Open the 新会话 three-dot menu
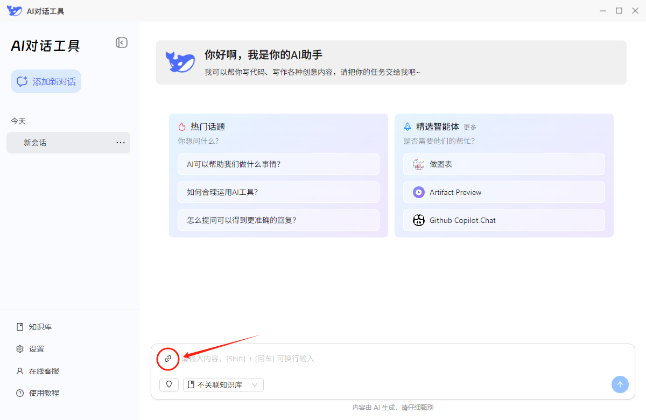This screenshot has height=420, width=646. click(x=121, y=143)
